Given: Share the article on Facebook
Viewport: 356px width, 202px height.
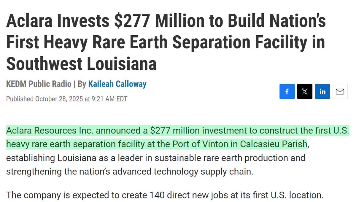Looking at the screenshot, I should pos(287,92).
